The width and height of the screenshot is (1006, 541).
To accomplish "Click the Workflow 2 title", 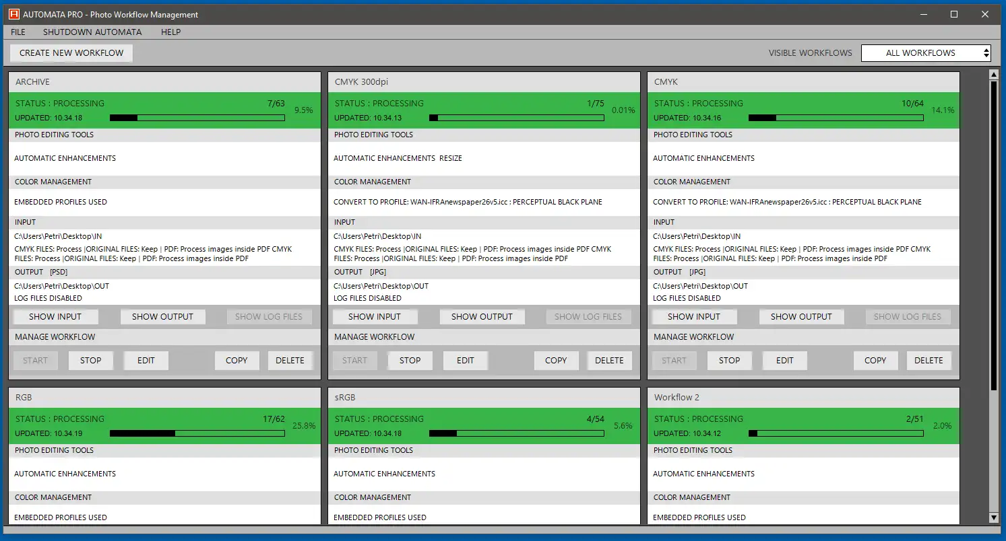I will 677,398.
